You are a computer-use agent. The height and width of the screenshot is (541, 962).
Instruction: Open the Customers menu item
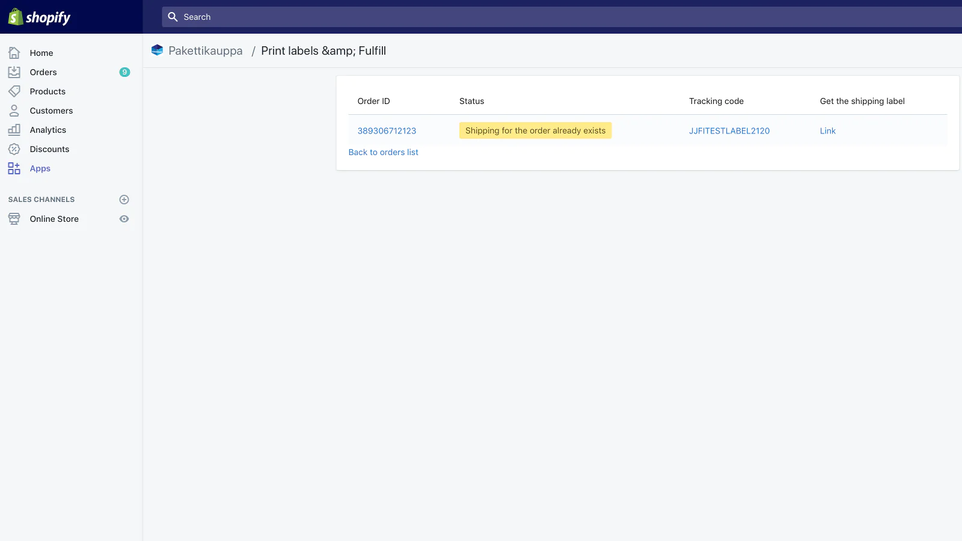(51, 111)
